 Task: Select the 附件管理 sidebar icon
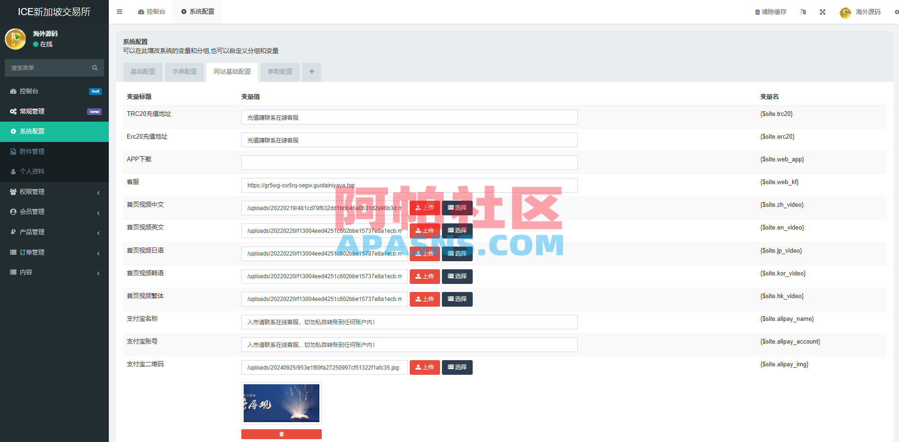coord(13,151)
